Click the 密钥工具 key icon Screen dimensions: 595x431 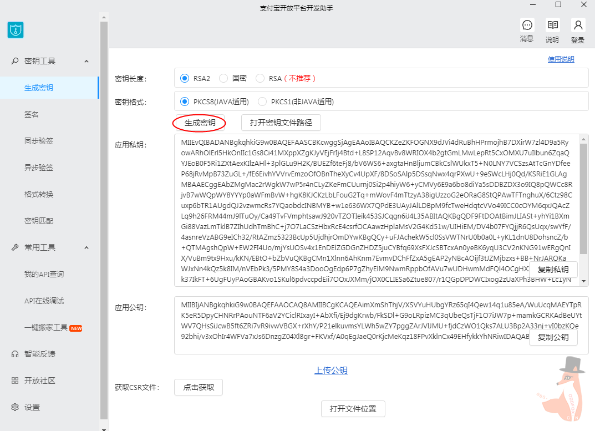(15, 61)
